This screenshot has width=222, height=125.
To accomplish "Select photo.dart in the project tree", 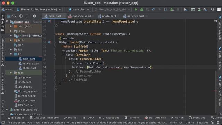I will point(29,68).
